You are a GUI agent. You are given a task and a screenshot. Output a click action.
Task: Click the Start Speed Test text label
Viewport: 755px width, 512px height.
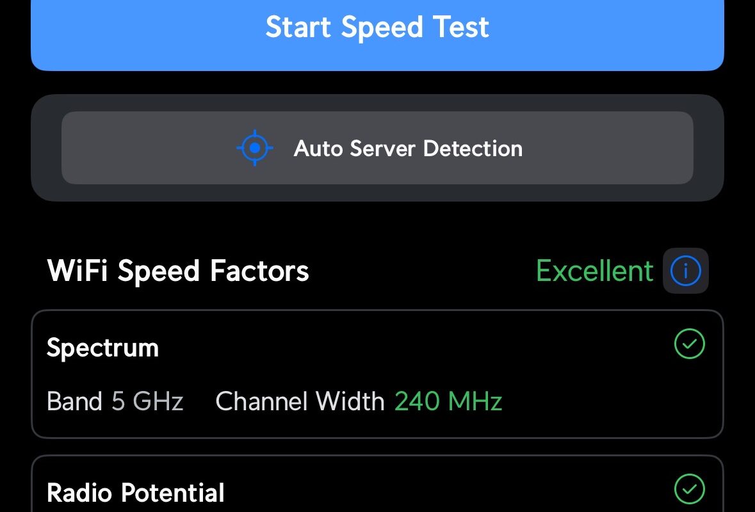point(378,27)
